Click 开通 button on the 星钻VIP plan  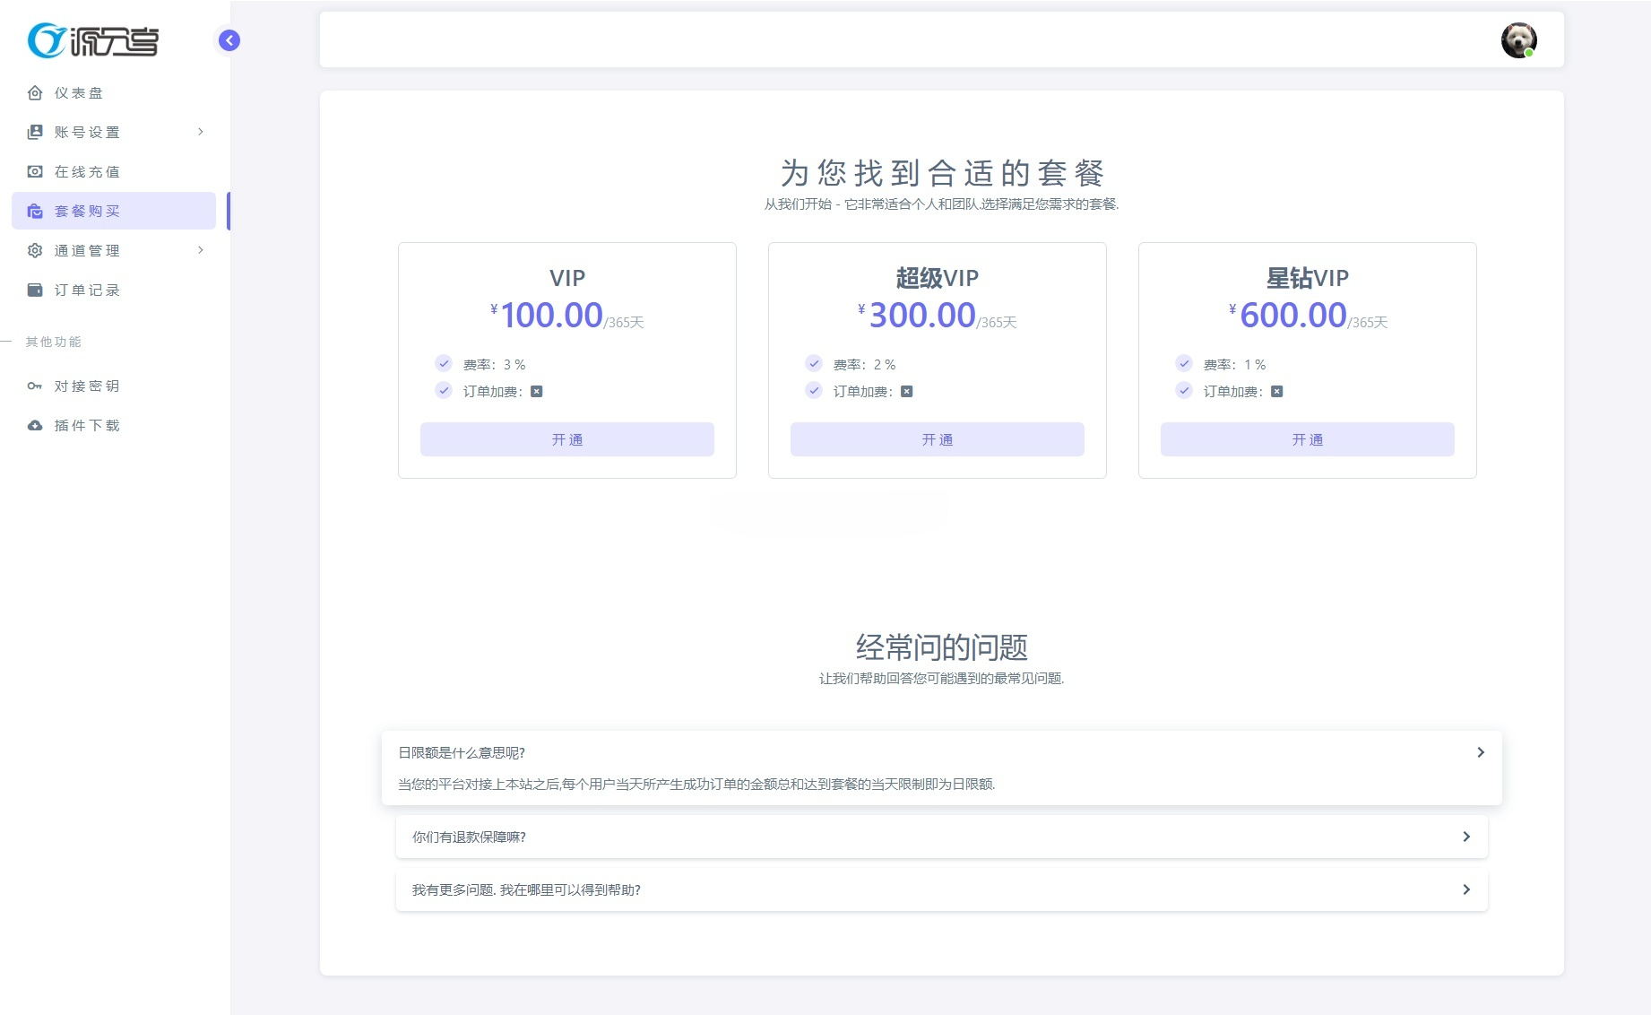1307,439
